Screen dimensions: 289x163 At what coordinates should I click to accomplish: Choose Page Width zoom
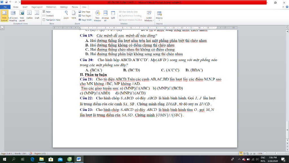[85, 20]
